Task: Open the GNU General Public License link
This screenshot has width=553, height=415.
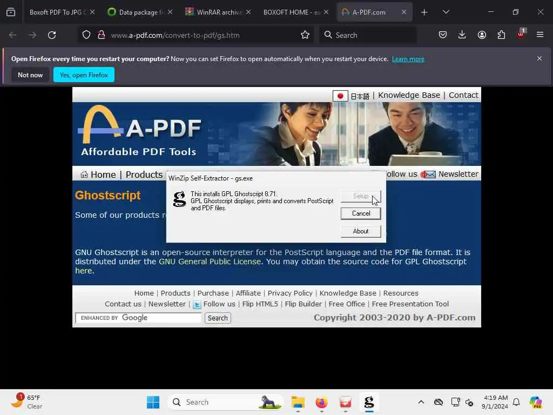Action: point(210,262)
